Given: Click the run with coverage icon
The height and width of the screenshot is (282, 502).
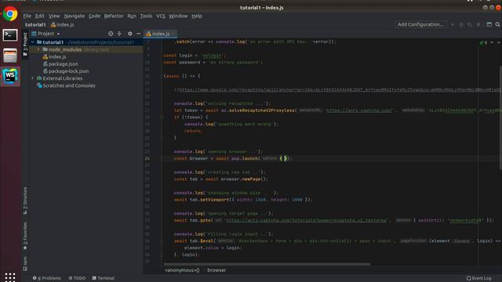Looking at the screenshot, I should tap(470, 24).
